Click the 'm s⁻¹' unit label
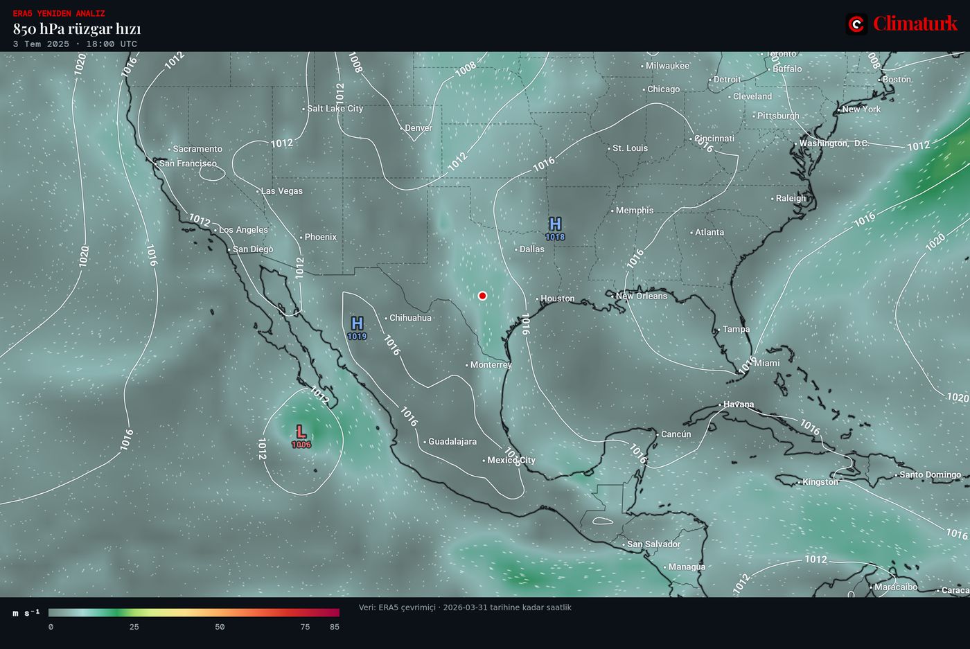The width and height of the screenshot is (970, 649). 26,613
